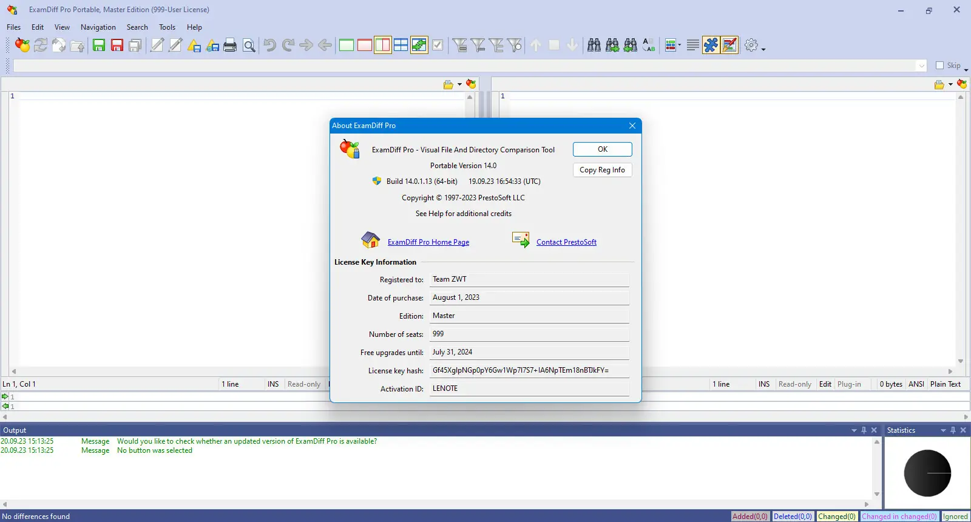Toggle the Skip checkbox

pyautogui.click(x=939, y=66)
